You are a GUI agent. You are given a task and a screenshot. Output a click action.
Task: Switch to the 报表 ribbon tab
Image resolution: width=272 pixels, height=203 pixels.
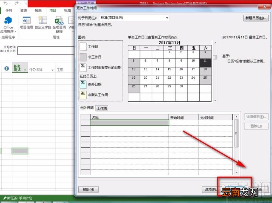pos(38,11)
